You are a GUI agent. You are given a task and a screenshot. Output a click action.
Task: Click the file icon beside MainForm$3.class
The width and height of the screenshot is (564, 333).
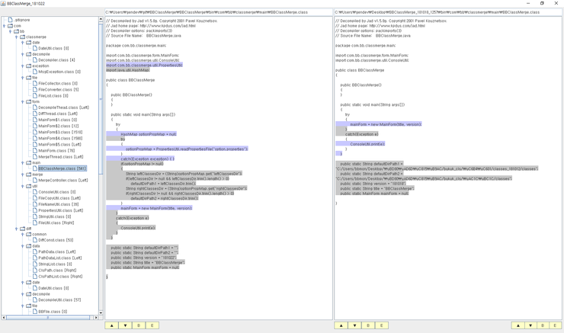tap(35, 132)
